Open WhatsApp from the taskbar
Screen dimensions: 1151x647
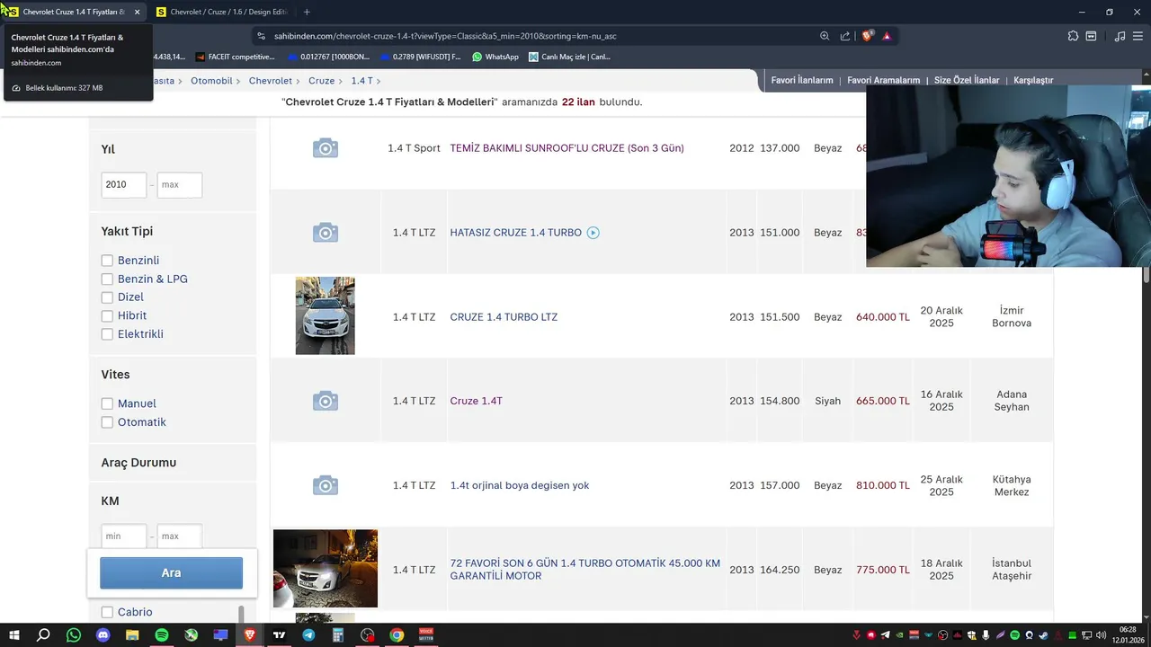point(74,635)
